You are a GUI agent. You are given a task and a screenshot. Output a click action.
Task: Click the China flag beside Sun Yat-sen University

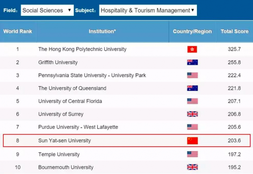click(x=192, y=140)
